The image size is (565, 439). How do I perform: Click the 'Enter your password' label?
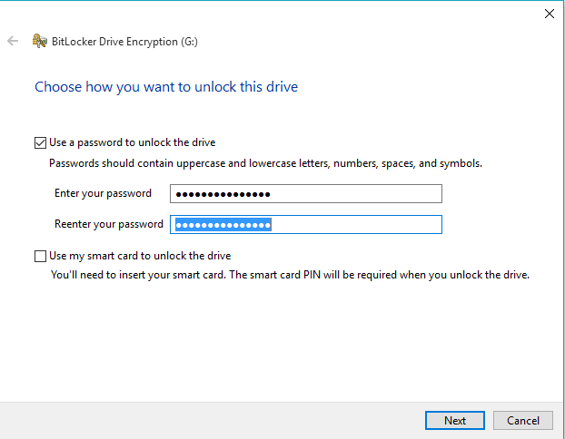[103, 193]
